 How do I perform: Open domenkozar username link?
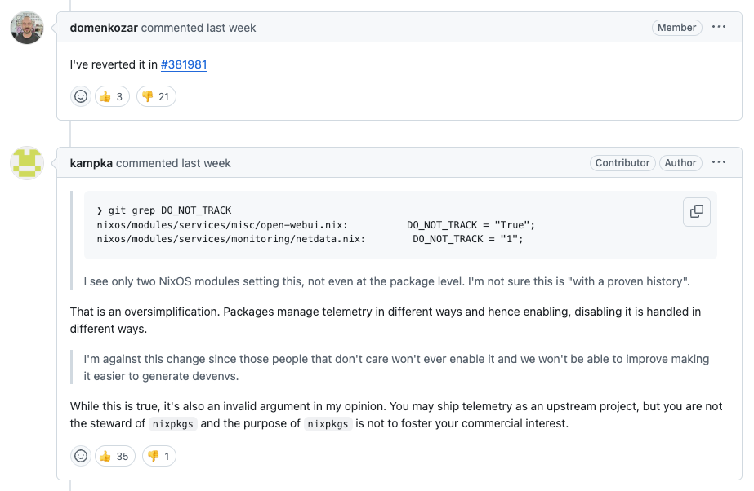click(104, 28)
